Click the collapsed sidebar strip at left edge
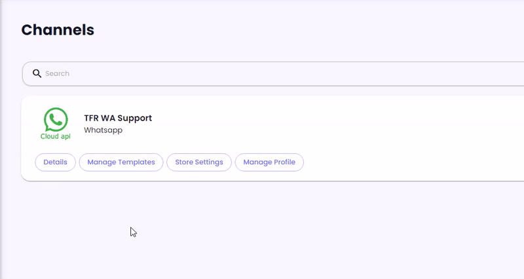This screenshot has width=524, height=279. [1, 139]
